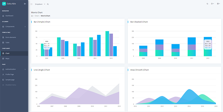Viewport: 223px width, 112px height.
Task: Click the Table icon in sidebar
Action: [3, 43]
